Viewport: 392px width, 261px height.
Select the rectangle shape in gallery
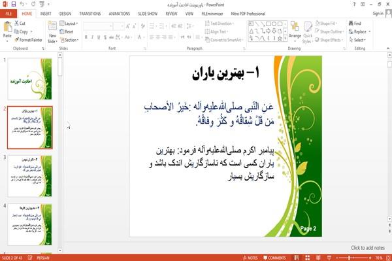coord(269,24)
